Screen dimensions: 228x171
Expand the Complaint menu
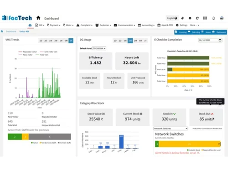(84, 25)
